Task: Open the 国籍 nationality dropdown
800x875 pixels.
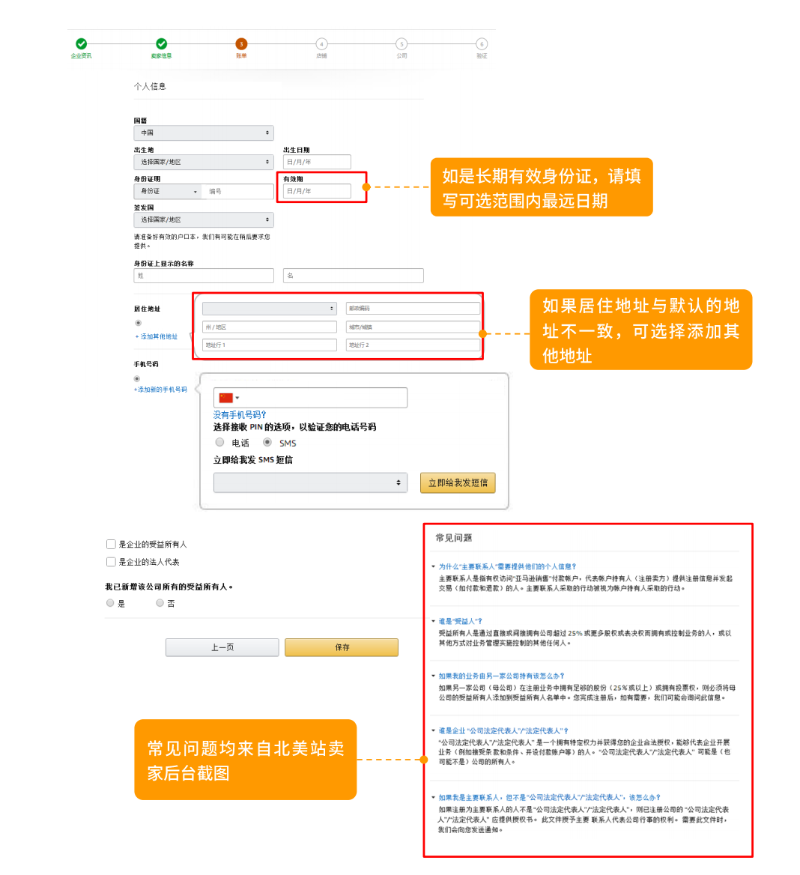Action: (x=203, y=133)
